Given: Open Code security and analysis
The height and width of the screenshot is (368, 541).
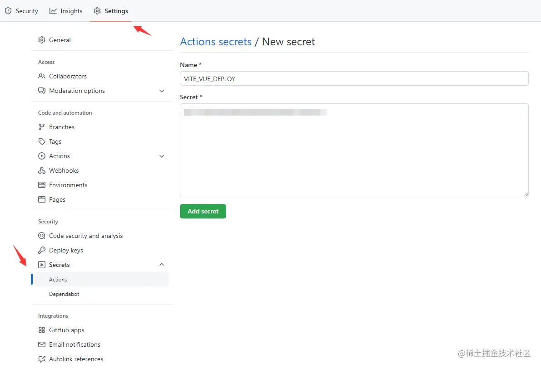Looking at the screenshot, I should coord(102,236).
